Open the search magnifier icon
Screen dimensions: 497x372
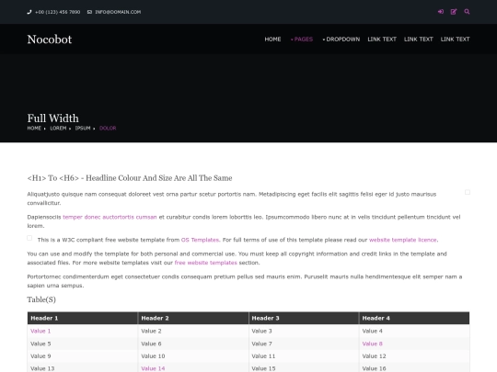[467, 12]
